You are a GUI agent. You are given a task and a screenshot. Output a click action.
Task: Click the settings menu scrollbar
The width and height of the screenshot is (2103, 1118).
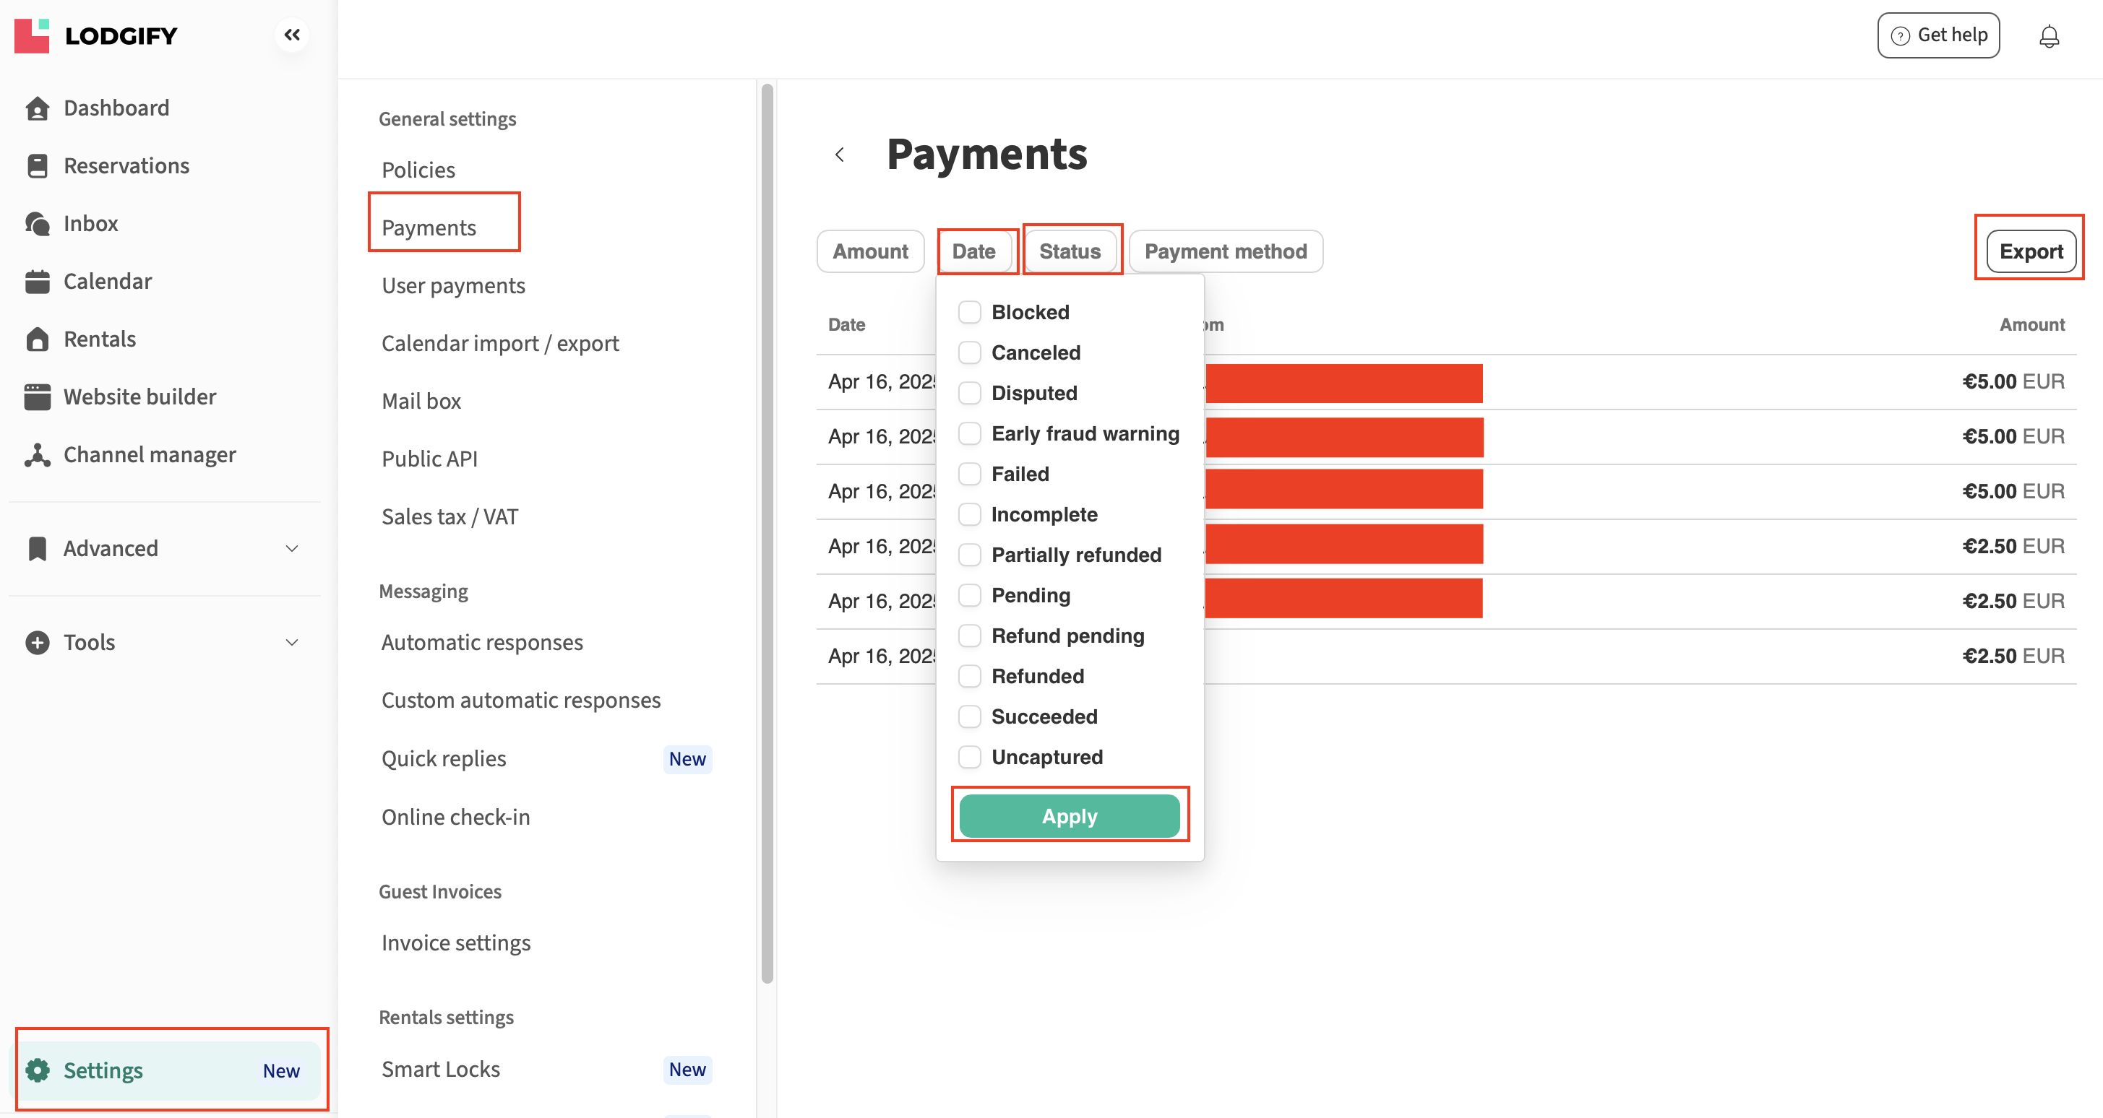[767, 530]
